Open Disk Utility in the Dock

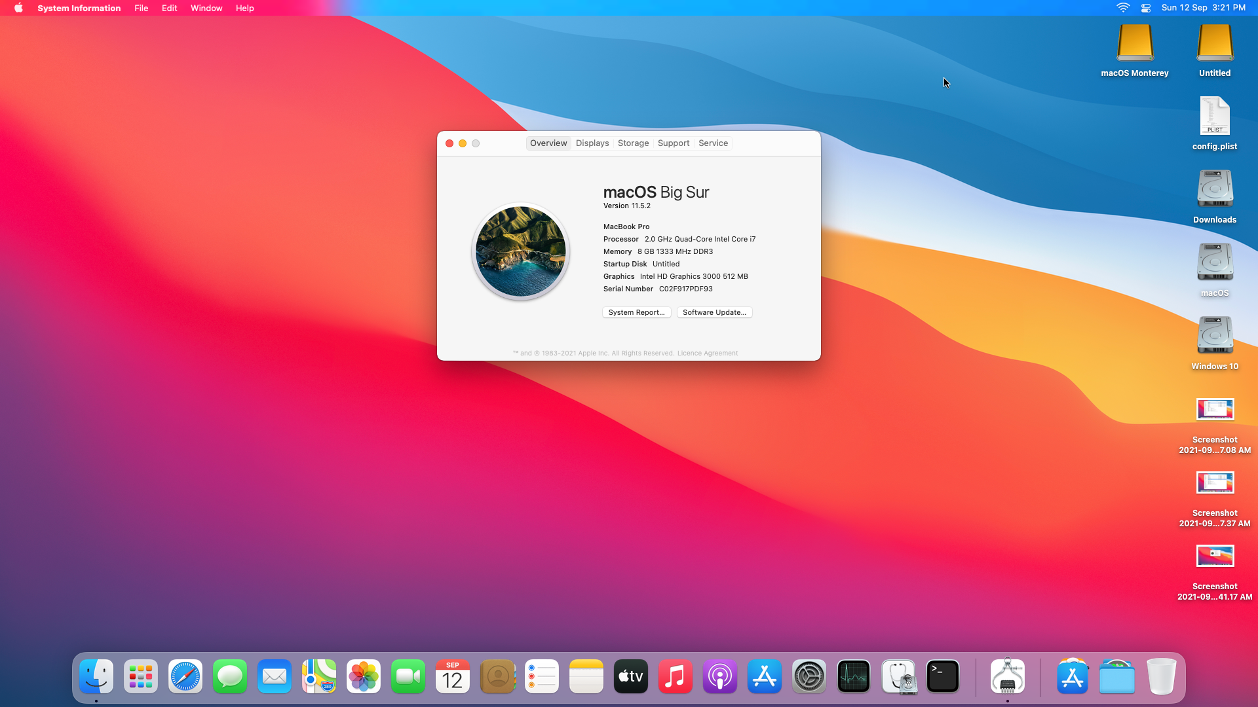pyautogui.click(x=898, y=676)
